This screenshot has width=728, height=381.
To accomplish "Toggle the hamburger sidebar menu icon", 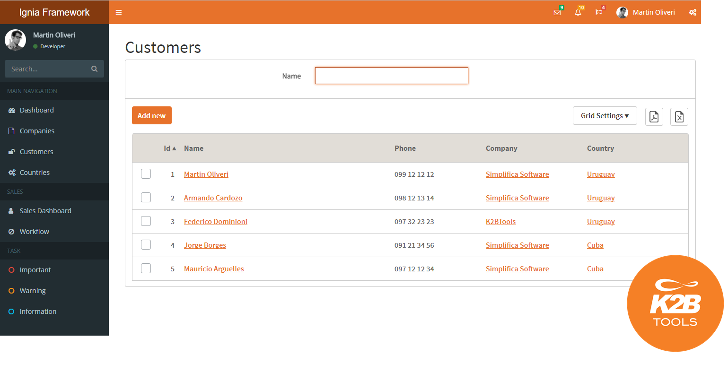I will pyautogui.click(x=119, y=12).
